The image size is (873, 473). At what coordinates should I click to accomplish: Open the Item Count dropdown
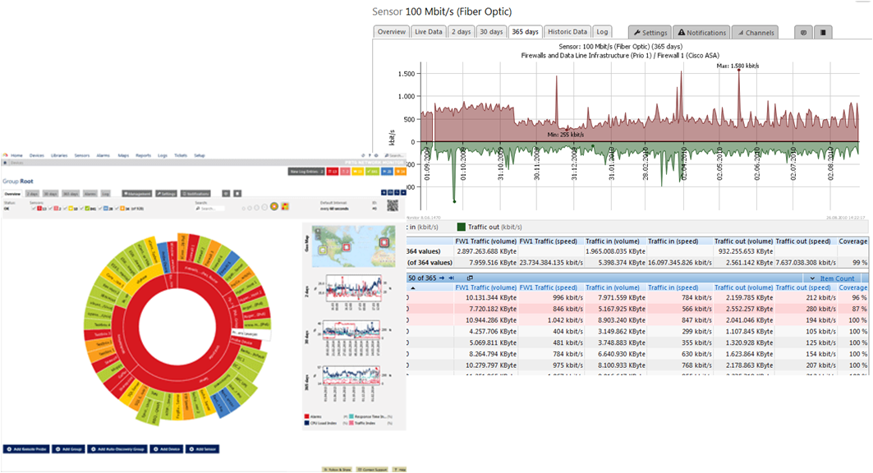point(834,278)
